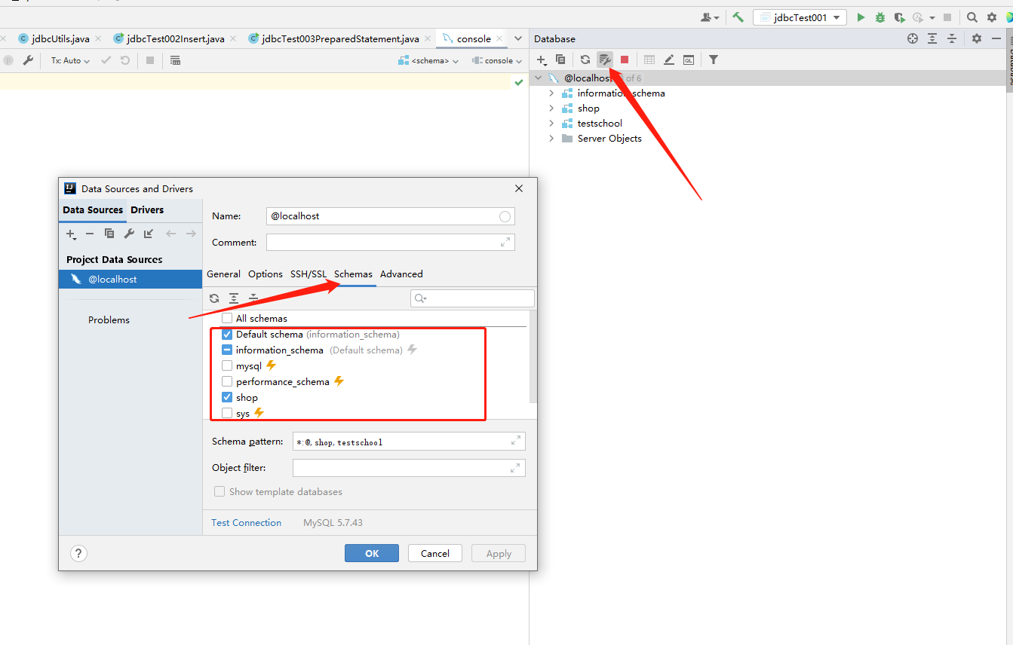The width and height of the screenshot is (1013, 645).
Task: Open the console selector dropdown
Action: (497, 60)
